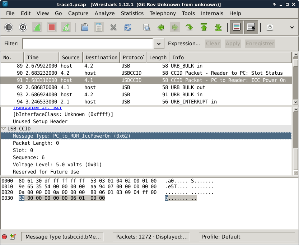Focus the display filter input field
This screenshot has width=299, height=245.
coord(88,44)
